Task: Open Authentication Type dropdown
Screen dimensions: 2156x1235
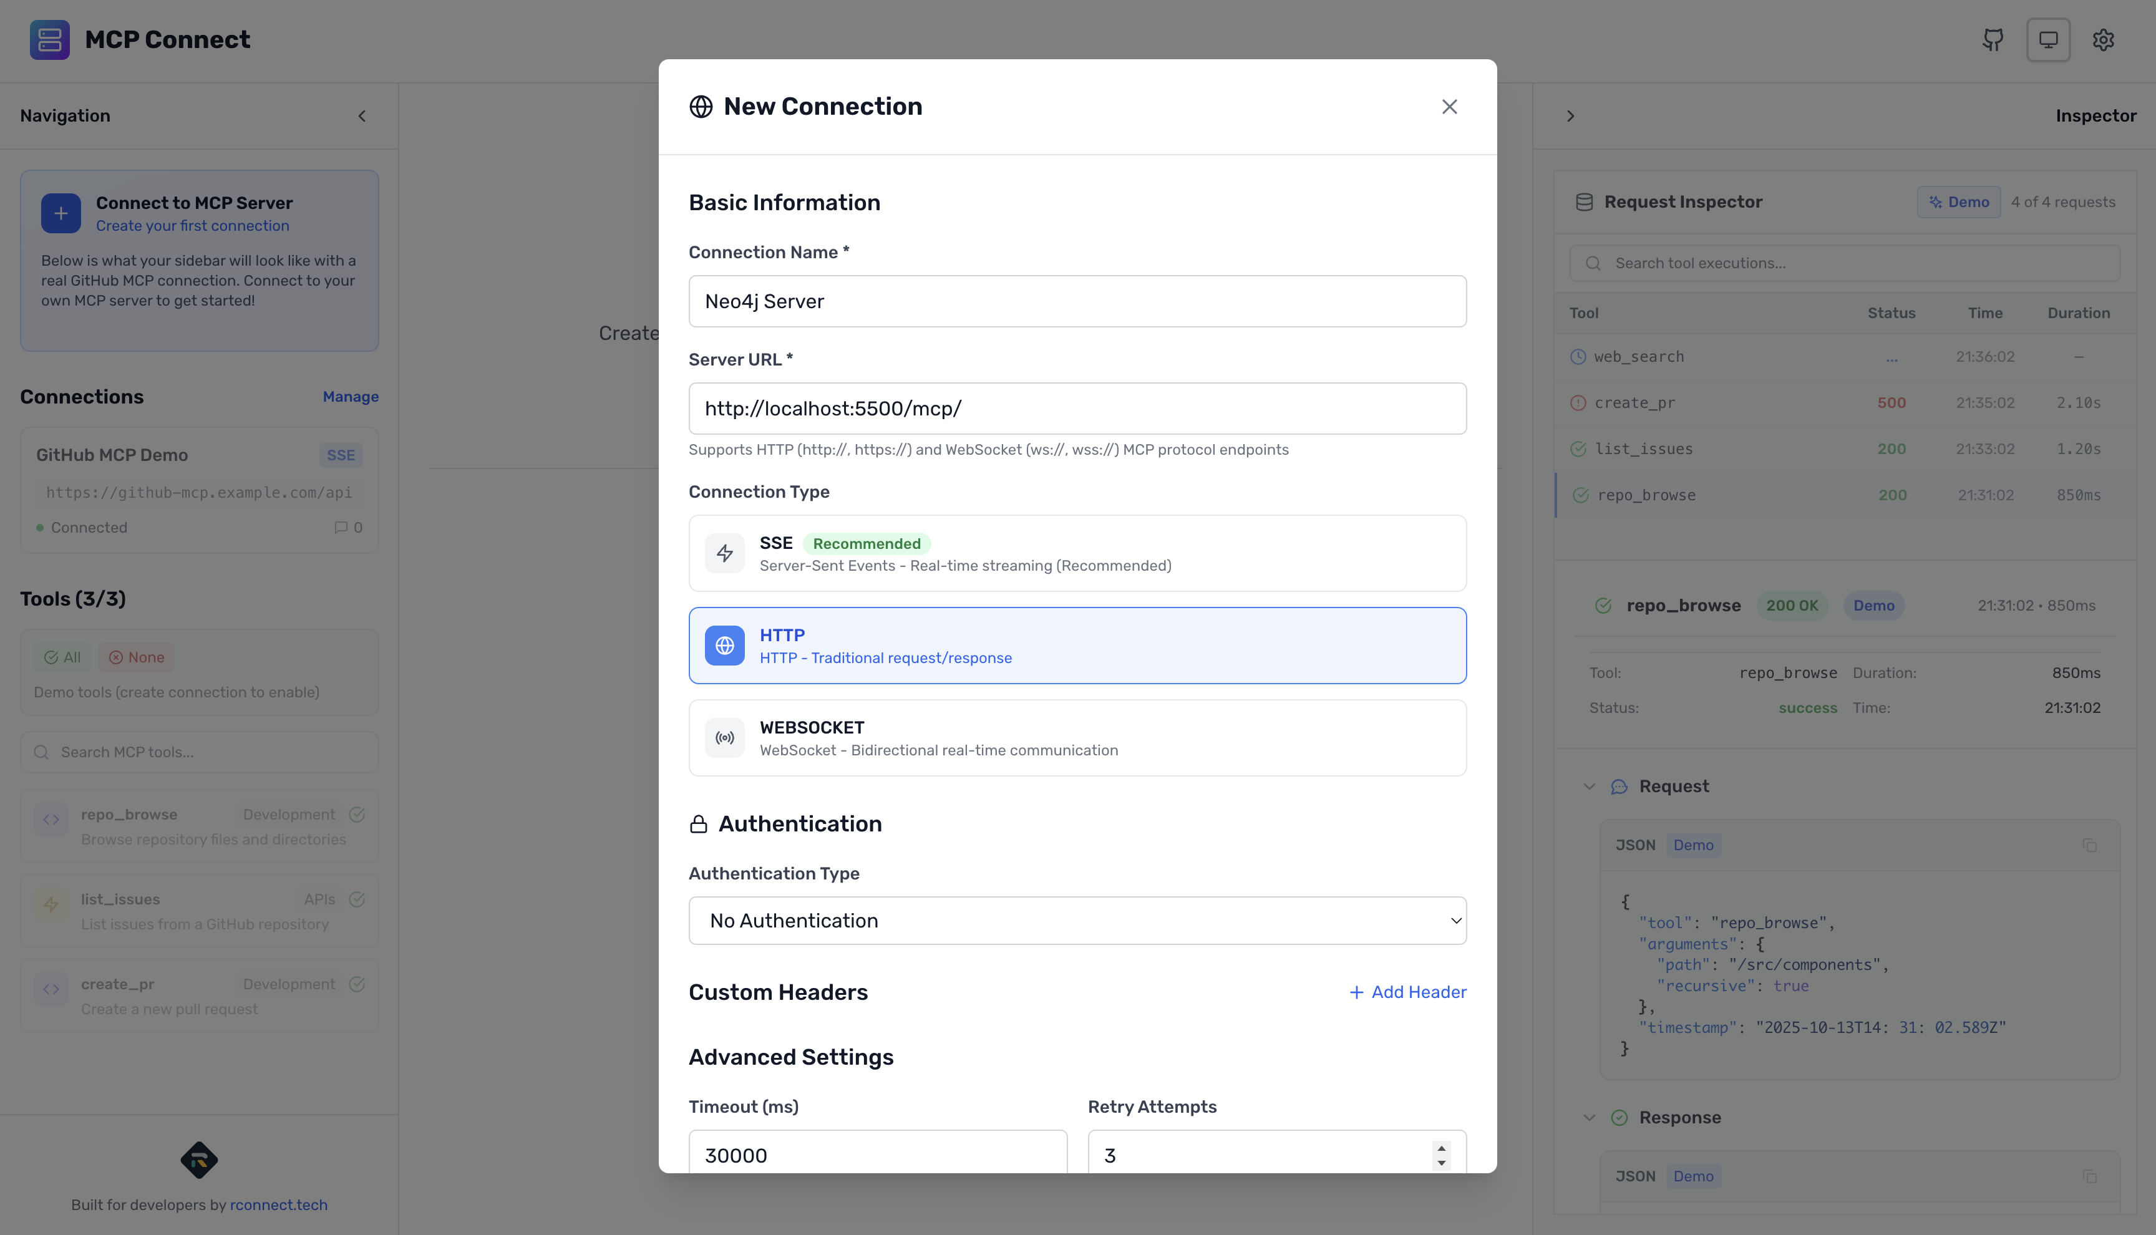Action: click(x=1077, y=920)
